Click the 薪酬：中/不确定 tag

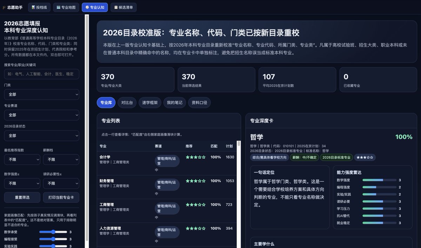click(x=304, y=158)
